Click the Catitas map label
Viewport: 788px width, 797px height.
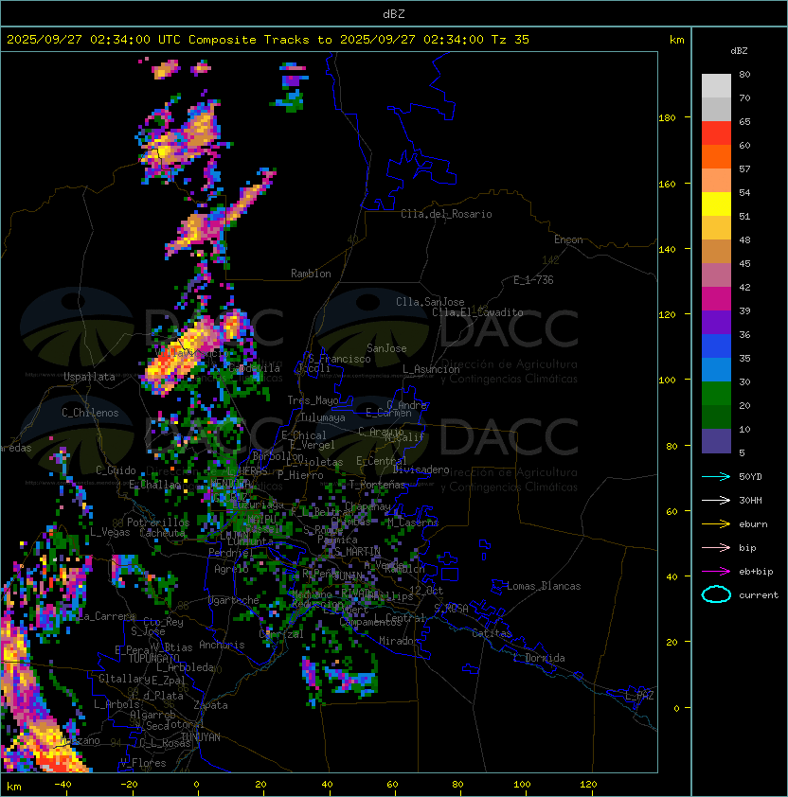492,633
